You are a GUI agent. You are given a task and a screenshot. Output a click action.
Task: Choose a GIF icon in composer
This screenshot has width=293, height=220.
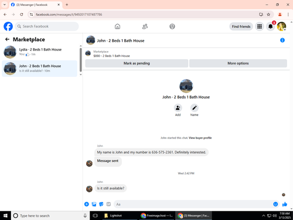point(108,204)
